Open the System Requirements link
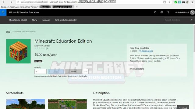 coord(70,76)
